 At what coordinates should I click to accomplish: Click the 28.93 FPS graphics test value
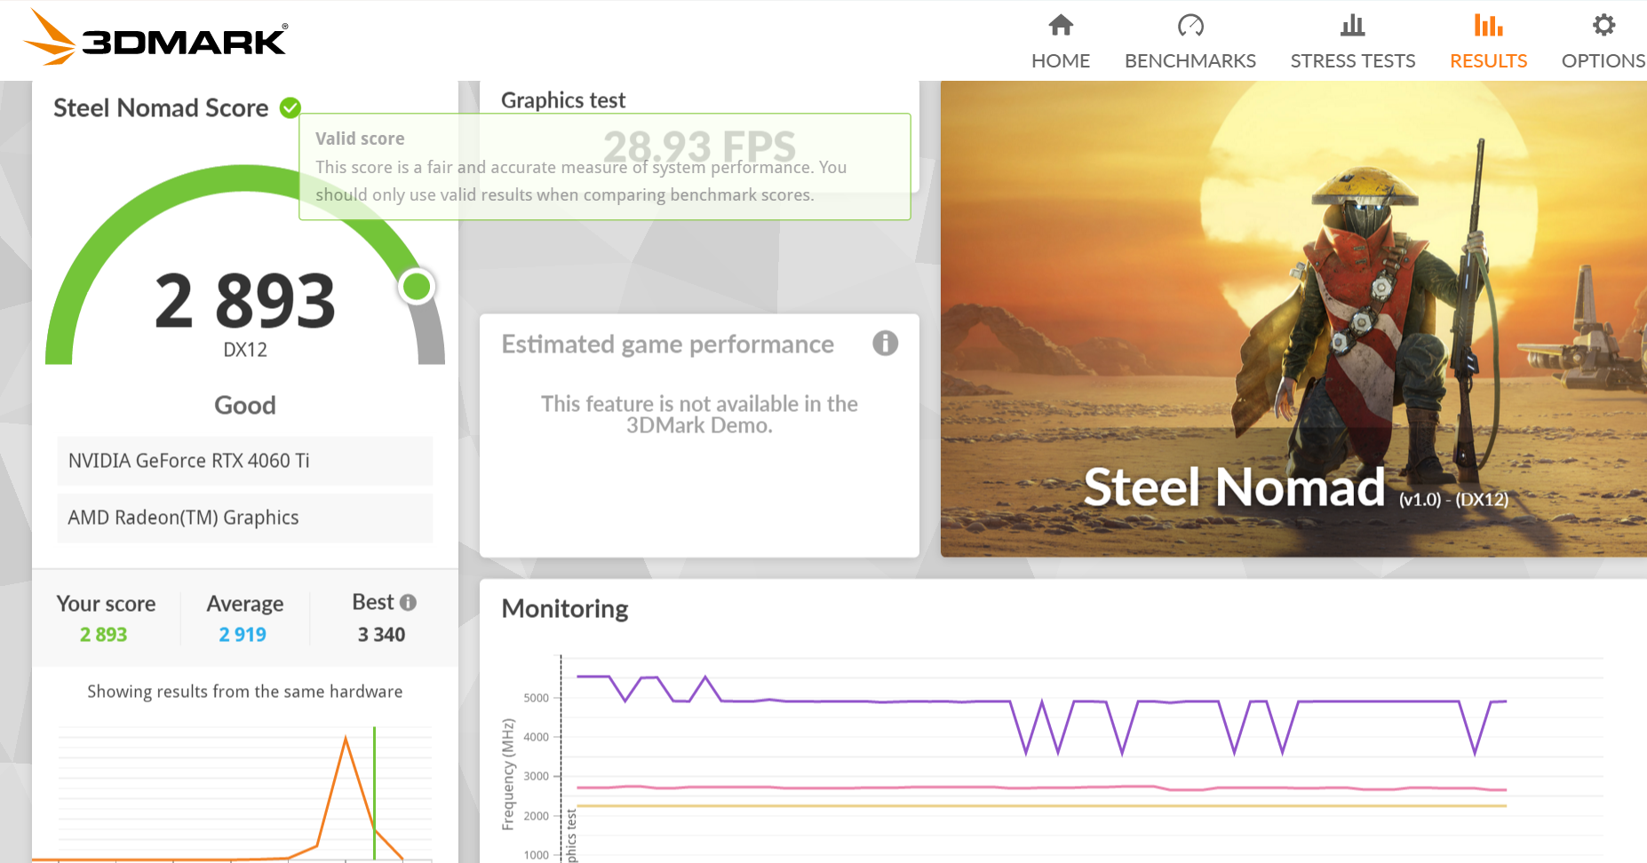click(x=699, y=146)
